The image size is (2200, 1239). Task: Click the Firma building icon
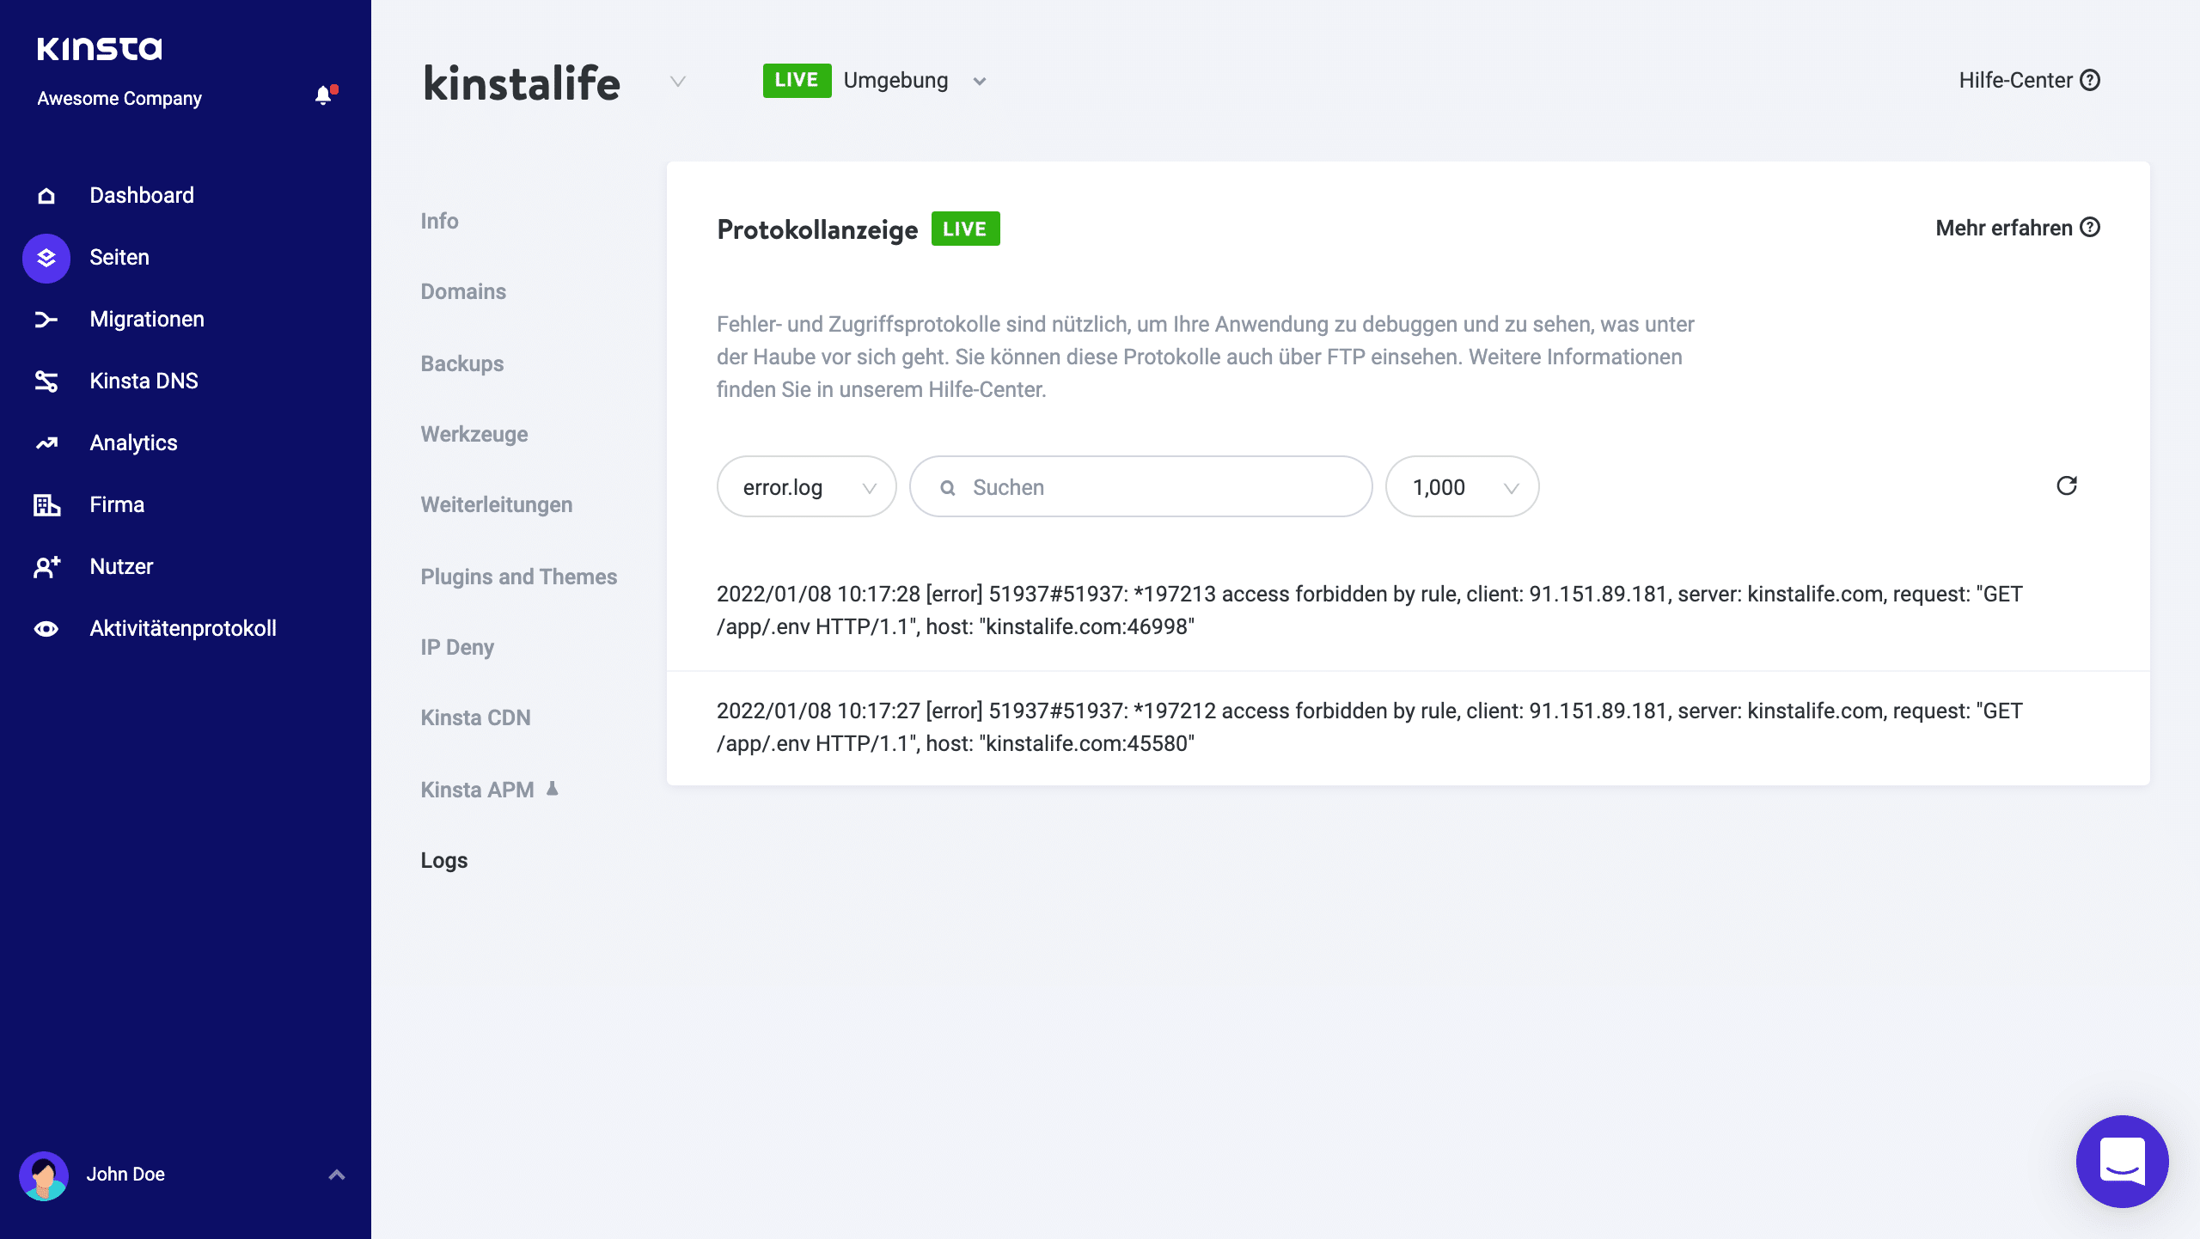pyautogui.click(x=45, y=504)
